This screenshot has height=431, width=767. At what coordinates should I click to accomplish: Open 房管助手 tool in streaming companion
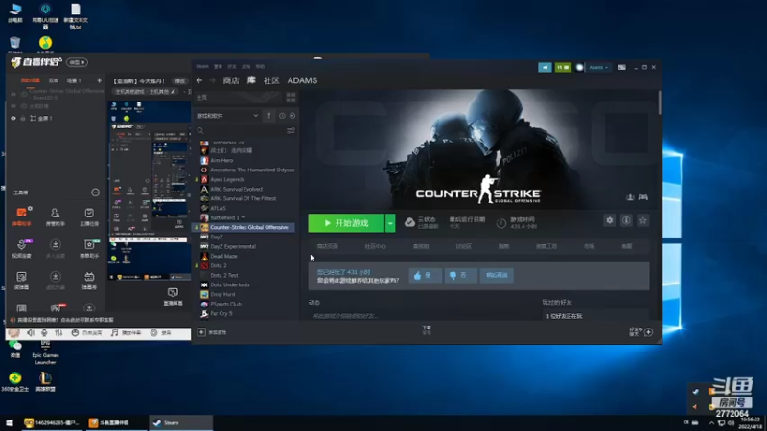click(56, 216)
